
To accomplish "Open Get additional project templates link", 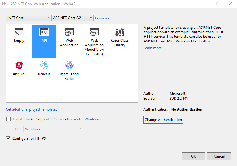I will click(x=32, y=109).
